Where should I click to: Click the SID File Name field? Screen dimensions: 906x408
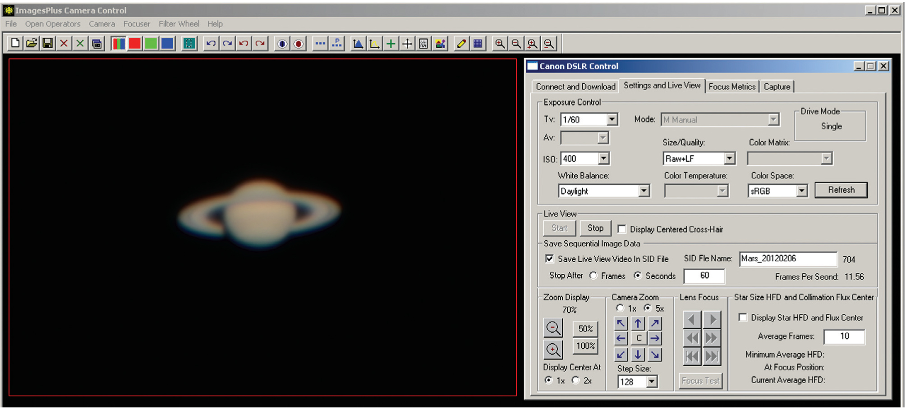(x=788, y=259)
